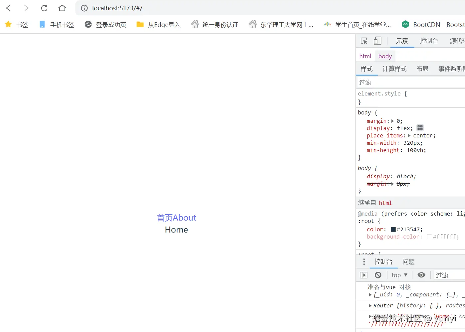465x332 pixels.
Task: Open the 书签 bookmarks star
Action: (x=17, y=25)
